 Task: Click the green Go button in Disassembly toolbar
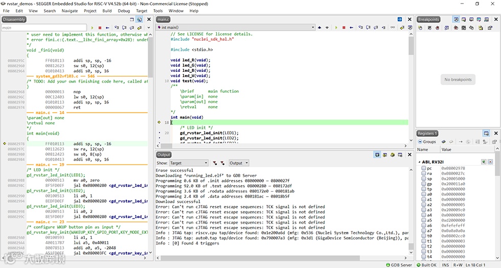pyautogui.click(x=92, y=28)
